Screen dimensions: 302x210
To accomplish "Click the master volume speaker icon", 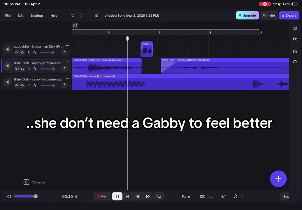I will pos(9,197).
